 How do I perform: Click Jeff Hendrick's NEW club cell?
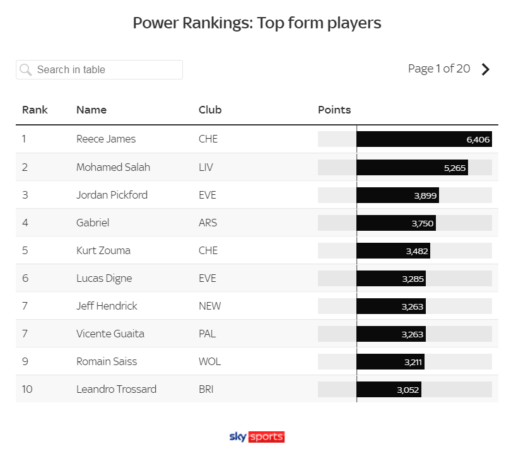click(x=209, y=306)
